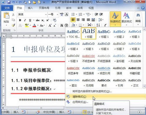Enable left text alignment

pos(73,20)
